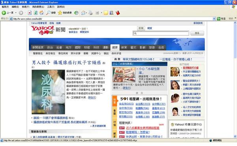Open the 基隆市 rental listing link
237x146 pixels.
[x=158, y=109]
